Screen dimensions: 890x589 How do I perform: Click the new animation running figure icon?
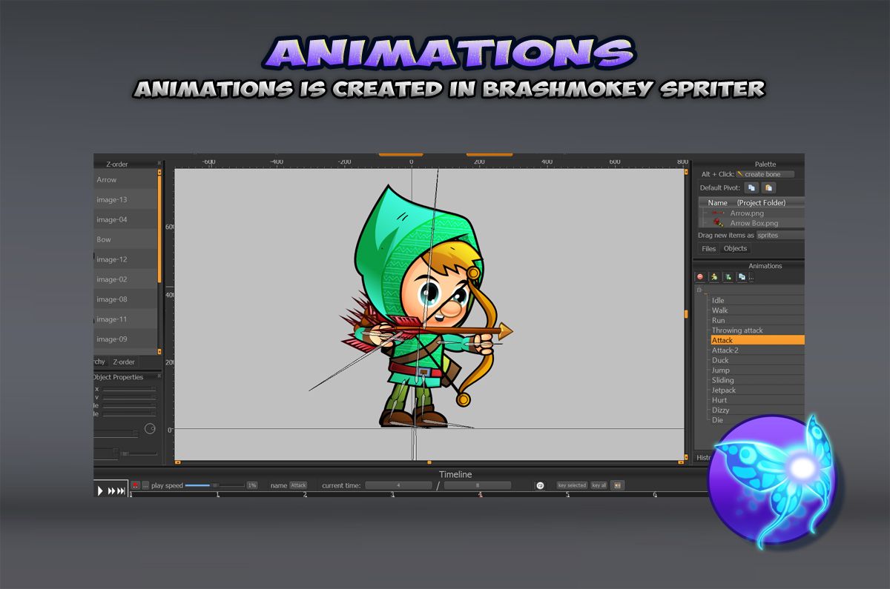coord(713,277)
